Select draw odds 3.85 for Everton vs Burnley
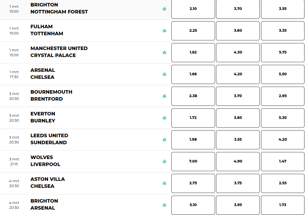Screen dimensions: 305x215 [x=238, y=118]
